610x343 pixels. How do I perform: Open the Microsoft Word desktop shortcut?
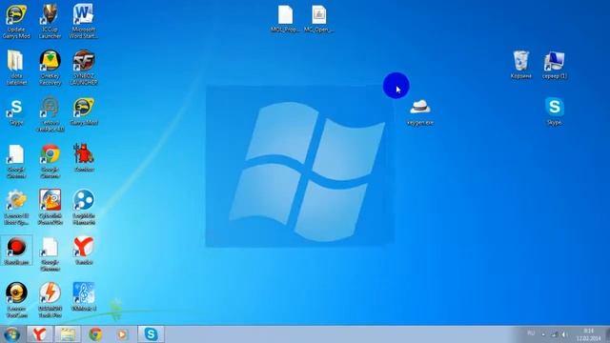(83, 20)
